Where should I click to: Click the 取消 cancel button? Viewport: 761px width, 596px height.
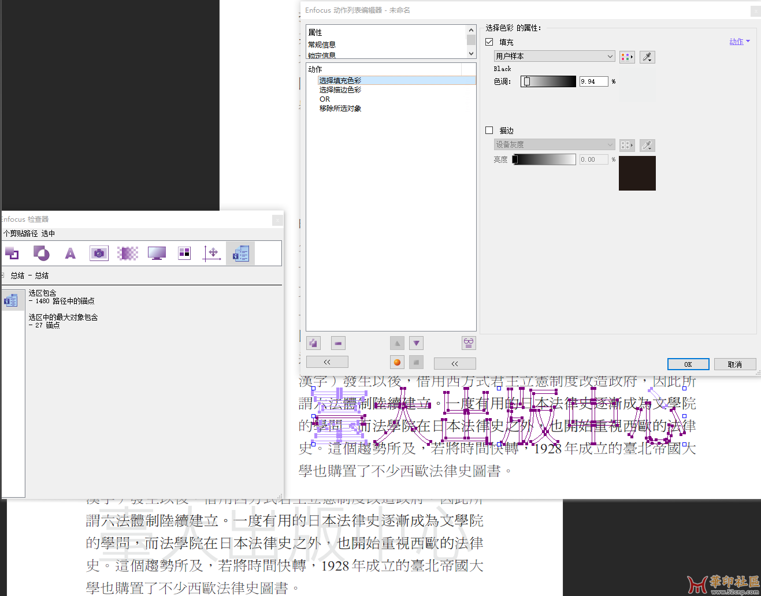(x=735, y=364)
